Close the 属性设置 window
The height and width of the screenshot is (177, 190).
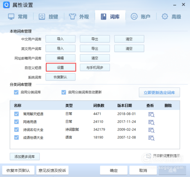(x=183, y=5)
